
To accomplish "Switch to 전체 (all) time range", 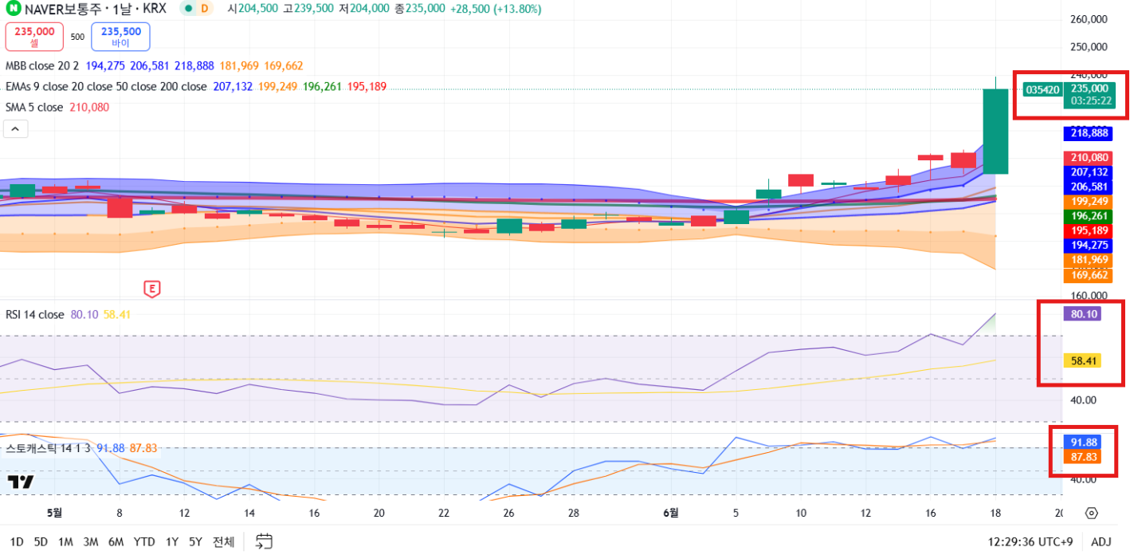I will [223, 542].
